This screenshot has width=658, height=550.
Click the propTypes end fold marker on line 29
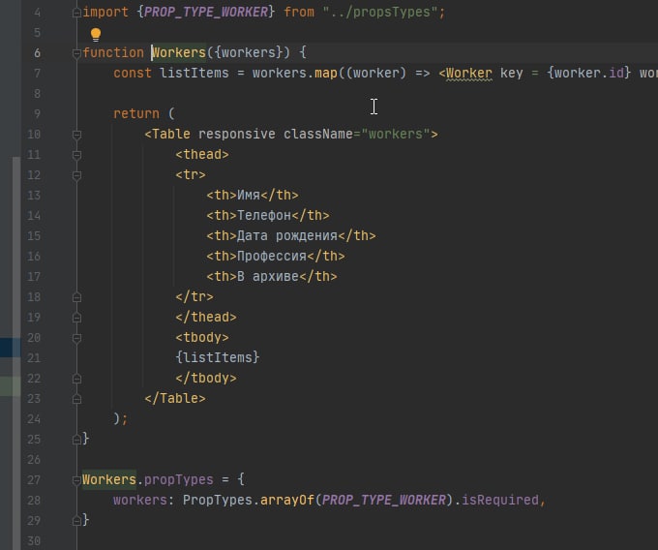[x=76, y=522]
